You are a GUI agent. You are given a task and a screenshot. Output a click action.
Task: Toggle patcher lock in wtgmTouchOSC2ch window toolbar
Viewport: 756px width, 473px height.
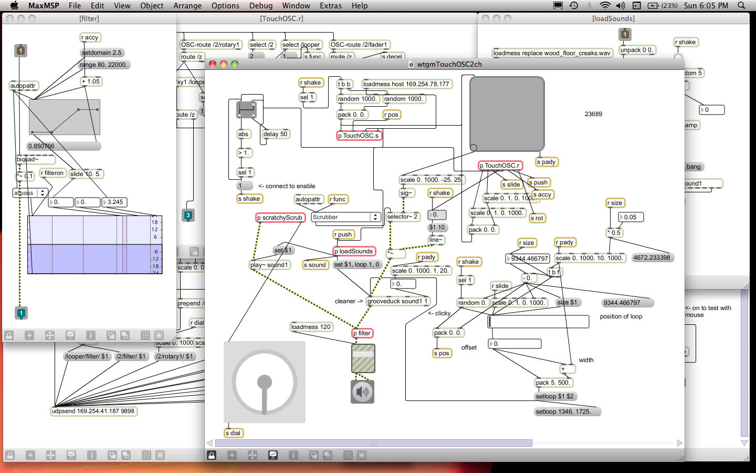(x=212, y=455)
